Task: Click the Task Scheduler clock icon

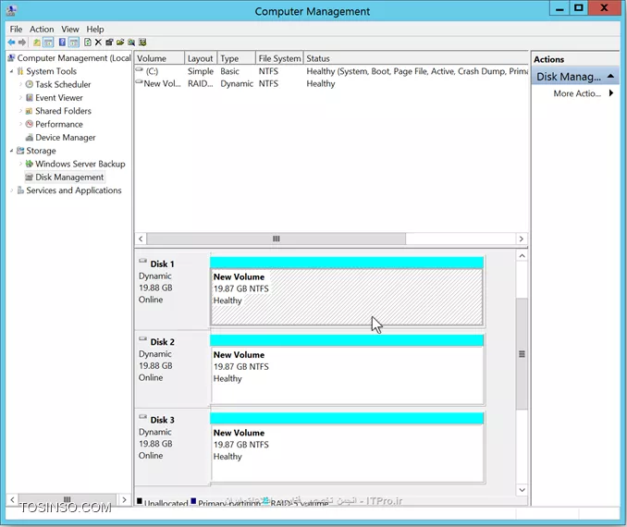Action: click(x=30, y=84)
